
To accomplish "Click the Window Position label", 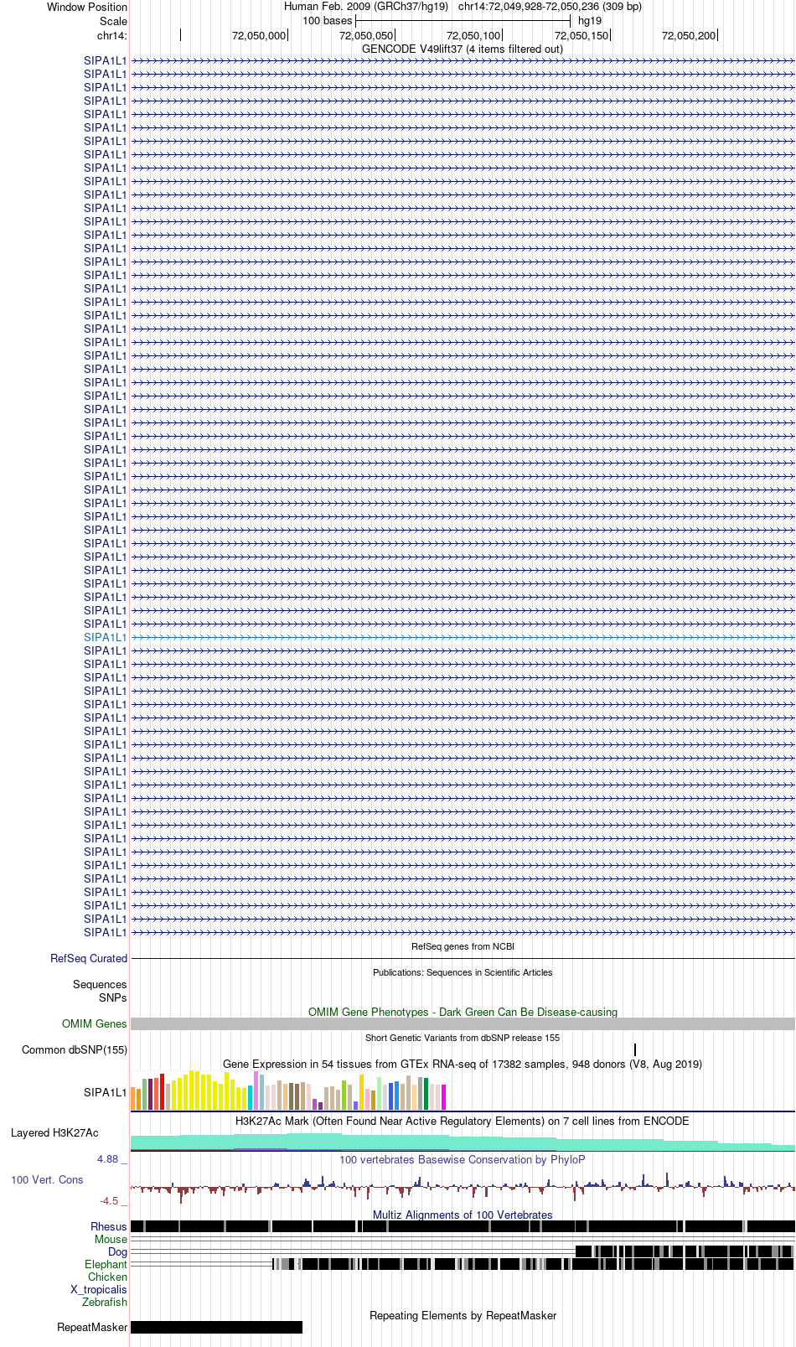I will (87, 7).
